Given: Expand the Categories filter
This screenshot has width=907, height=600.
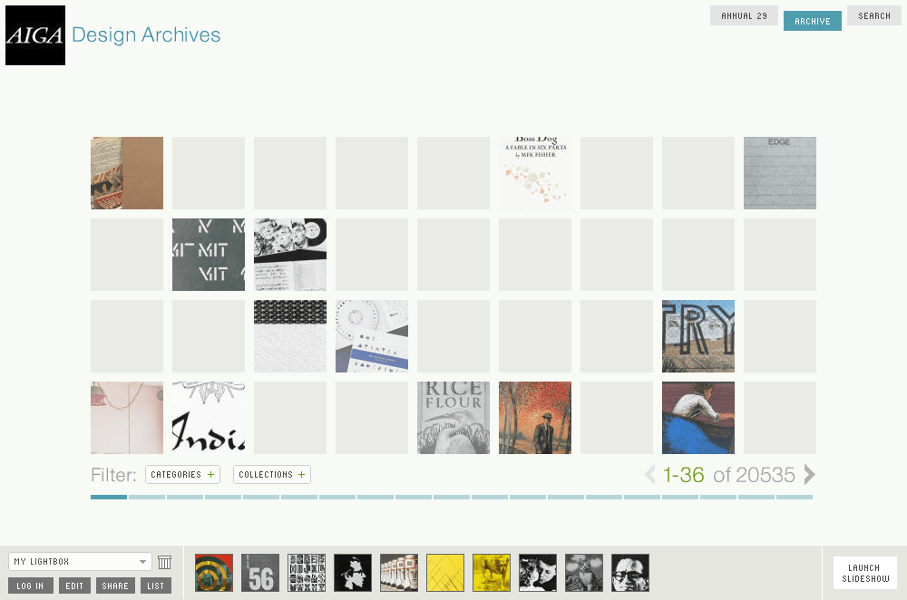Looking at the screenshot, I should click(x=182, y=475).
